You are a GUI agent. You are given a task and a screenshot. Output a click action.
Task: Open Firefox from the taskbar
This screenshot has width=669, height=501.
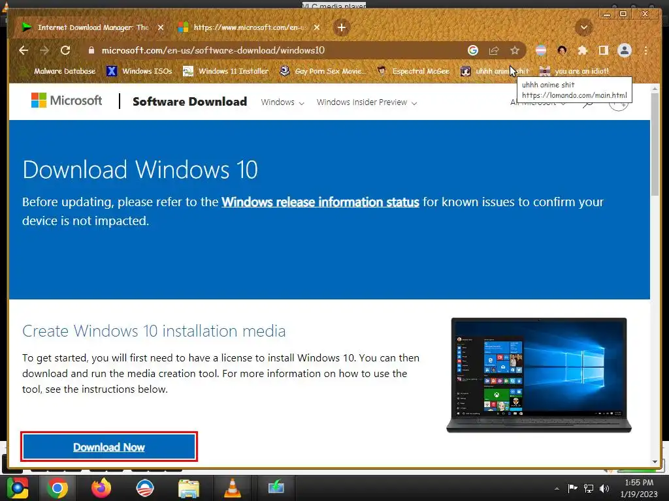pyautogui.click(x=101, y=488)
